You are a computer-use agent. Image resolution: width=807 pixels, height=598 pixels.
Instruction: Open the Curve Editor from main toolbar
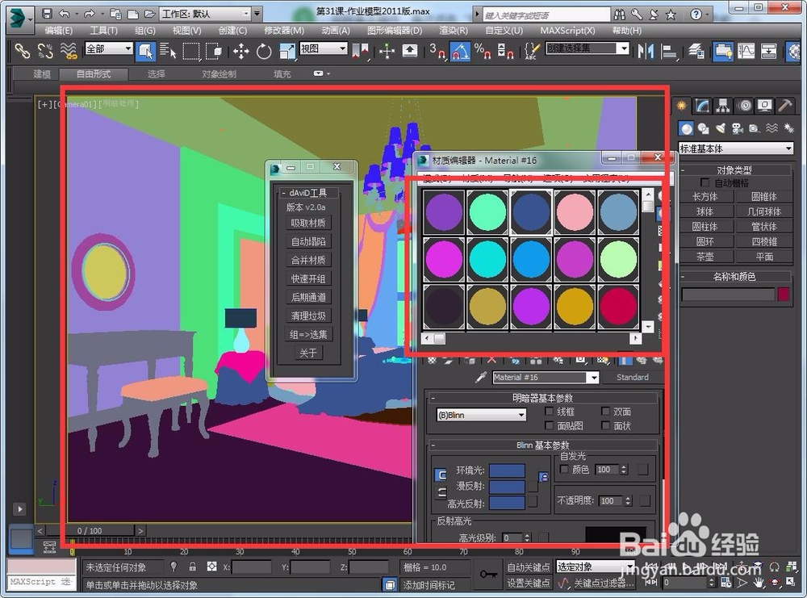tap(746, 51)
